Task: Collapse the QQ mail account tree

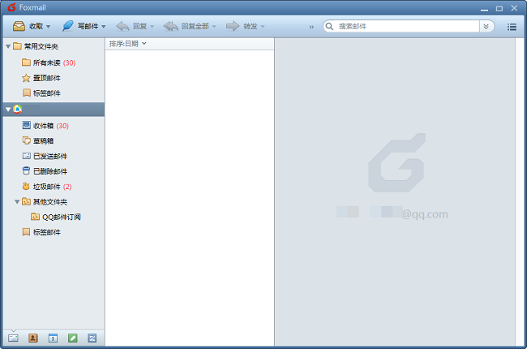Action: pos(8,110)
